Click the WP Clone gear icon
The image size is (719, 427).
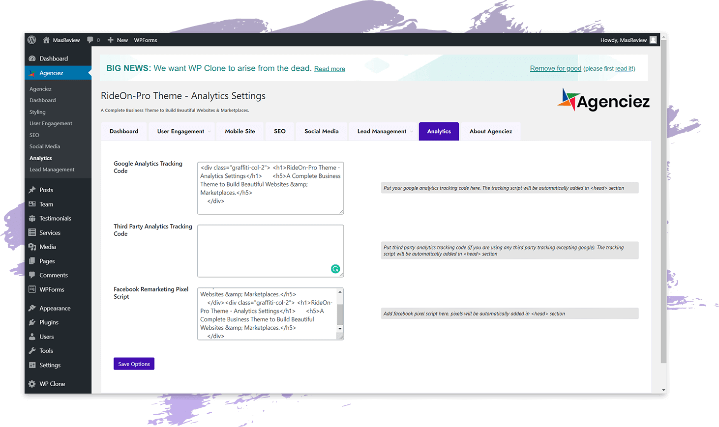point(32,384)
